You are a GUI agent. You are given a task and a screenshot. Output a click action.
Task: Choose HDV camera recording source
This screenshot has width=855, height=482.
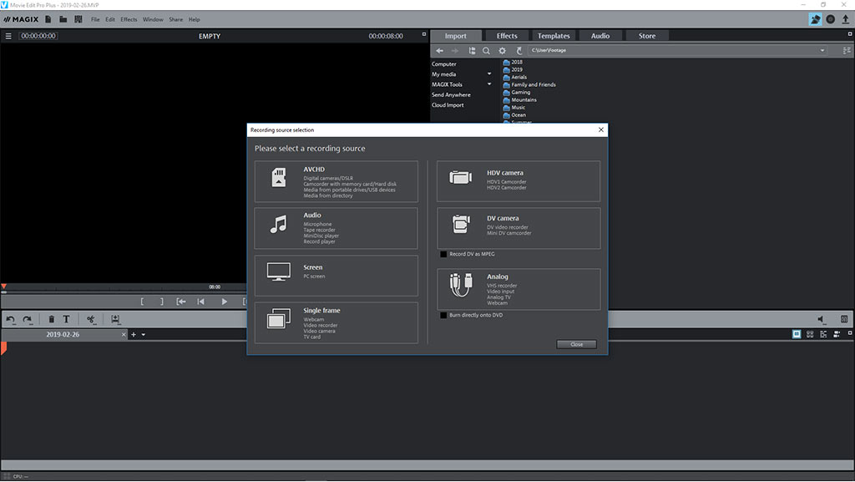click(519, 181)
